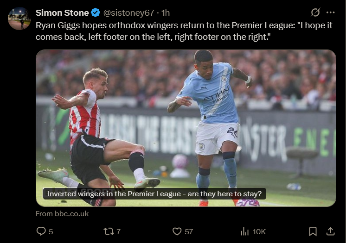
Task: Follow the 'From bbc.co.uk' source link
Action: 62,214
